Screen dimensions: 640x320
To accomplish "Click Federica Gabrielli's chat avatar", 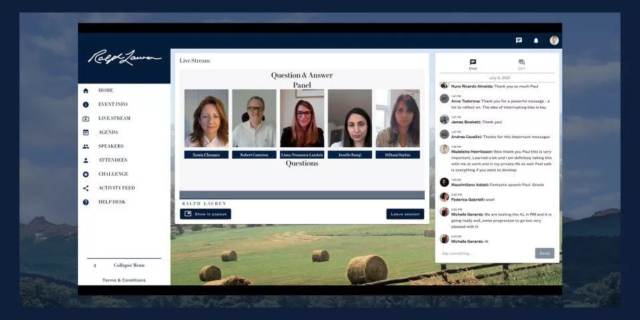I will (x=445, y=197).
